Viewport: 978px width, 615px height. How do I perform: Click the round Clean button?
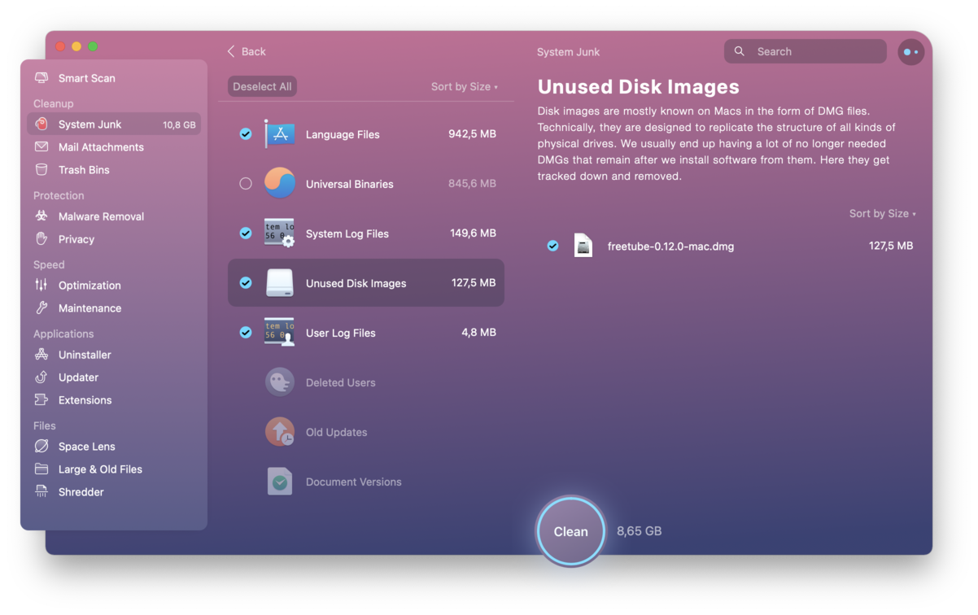(x=570, y=531)
